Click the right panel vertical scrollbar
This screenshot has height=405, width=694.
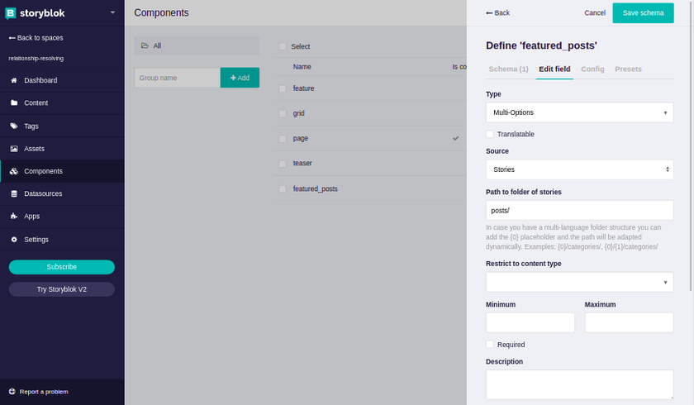(691, 146)
